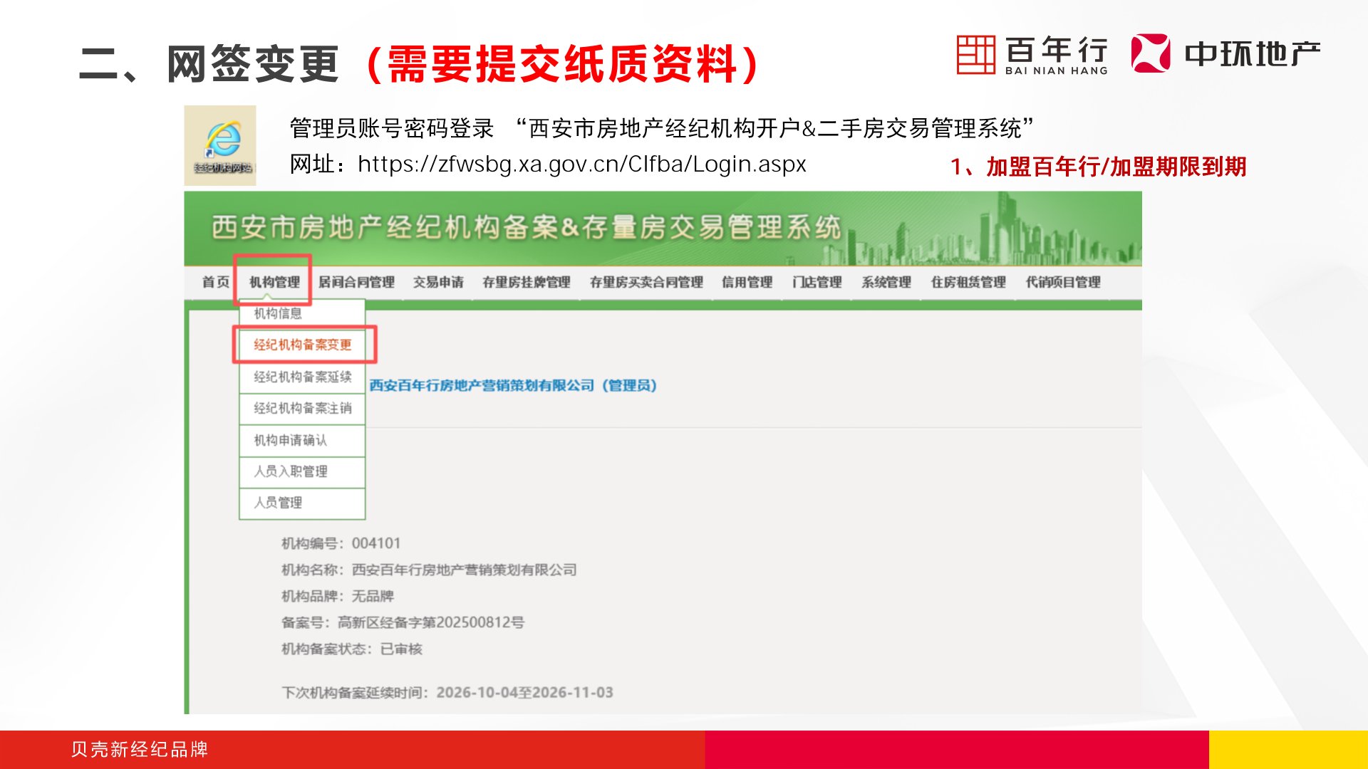
Task: Click the 机构备案状态：已审核 text
Action: [352, 649]
